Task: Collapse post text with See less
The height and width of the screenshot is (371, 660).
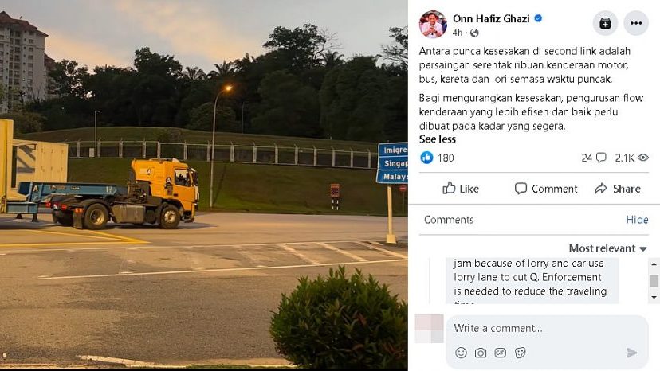Action: coord(438,139)
